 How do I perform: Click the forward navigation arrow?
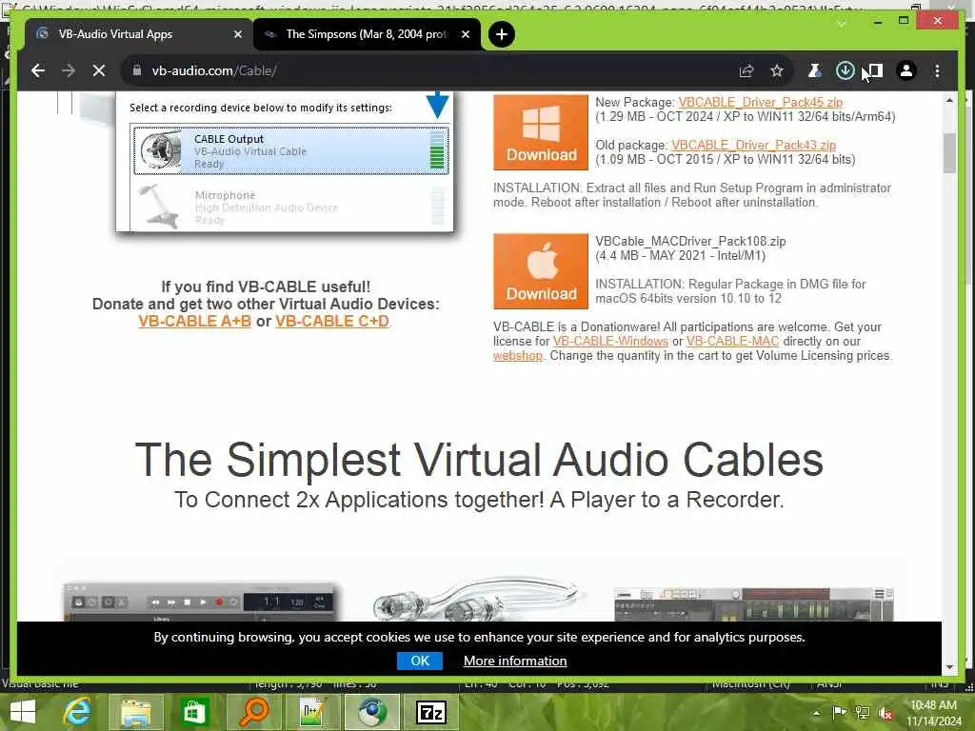[69, 70]
